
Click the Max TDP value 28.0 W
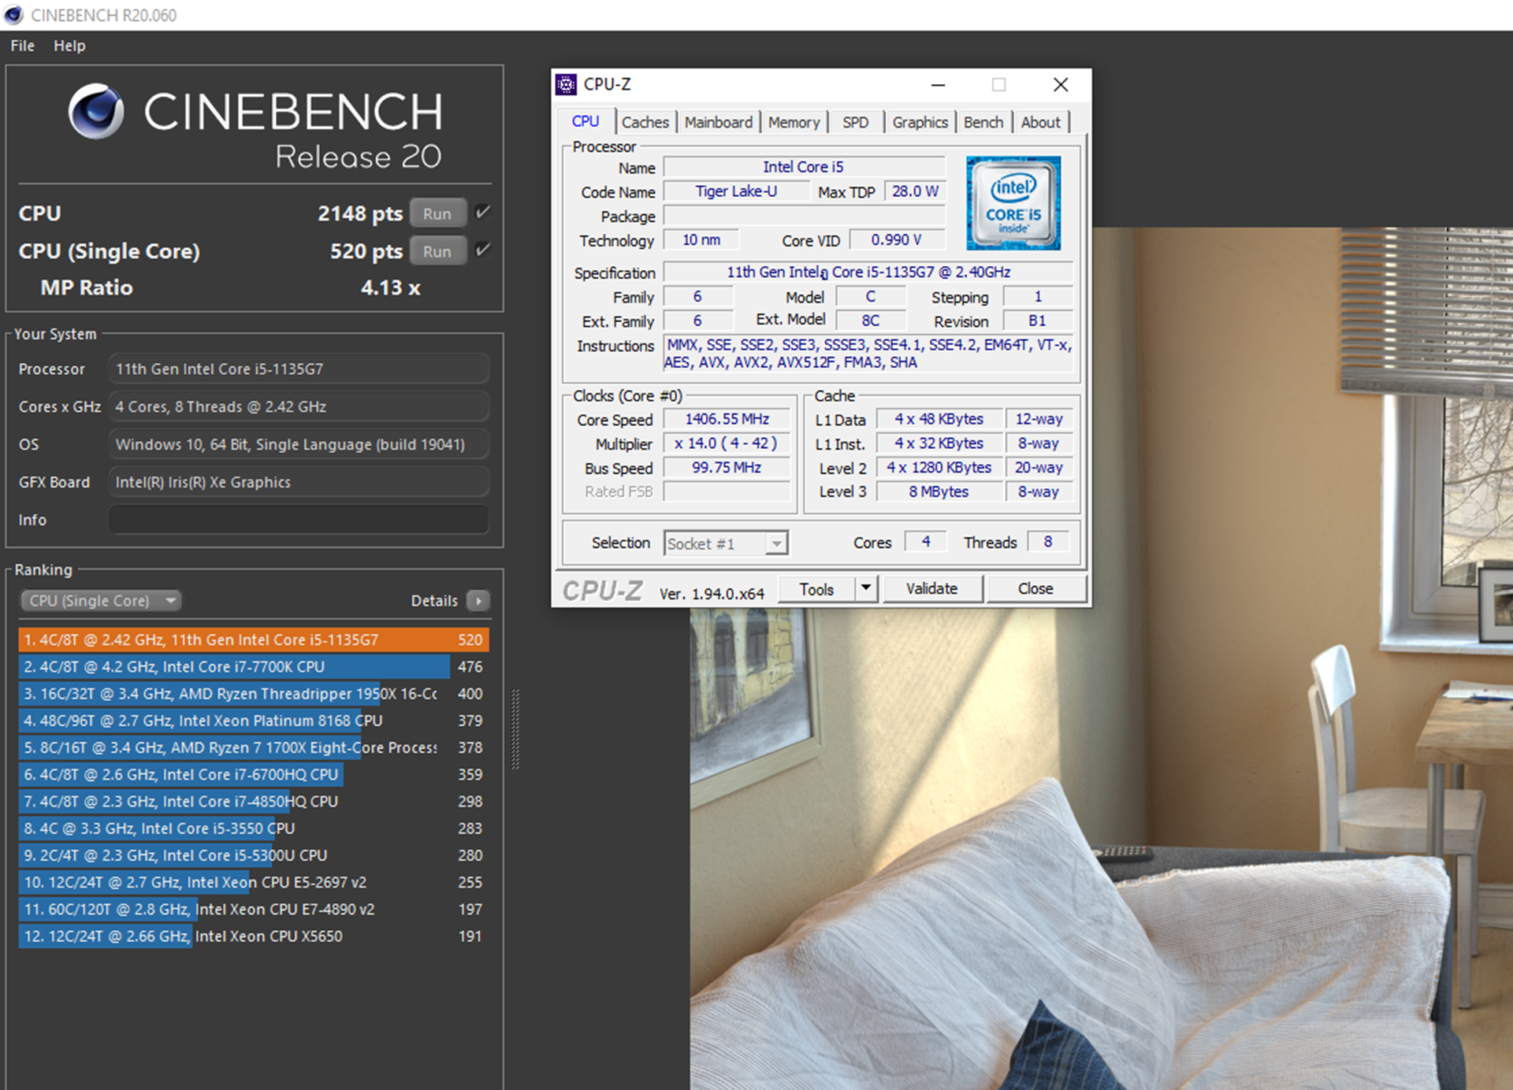click(915, 191)
